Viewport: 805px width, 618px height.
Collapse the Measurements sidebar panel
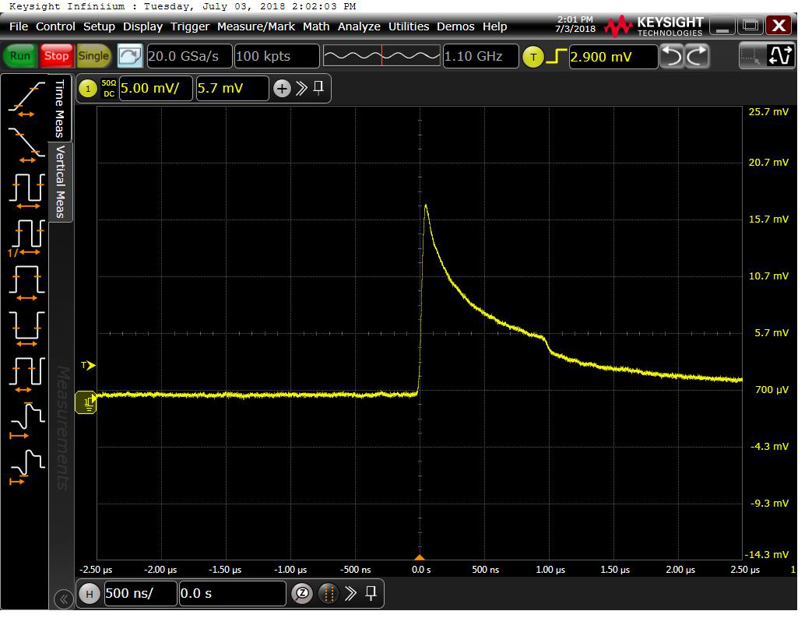(x=63, y=598)
